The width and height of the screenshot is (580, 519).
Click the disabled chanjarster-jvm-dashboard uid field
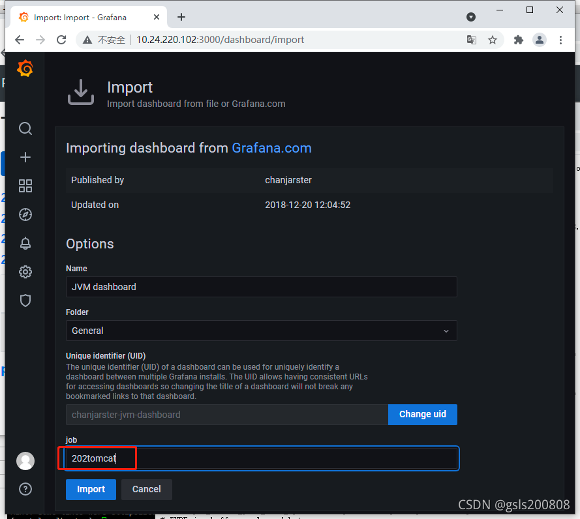[x=227, y=415]
